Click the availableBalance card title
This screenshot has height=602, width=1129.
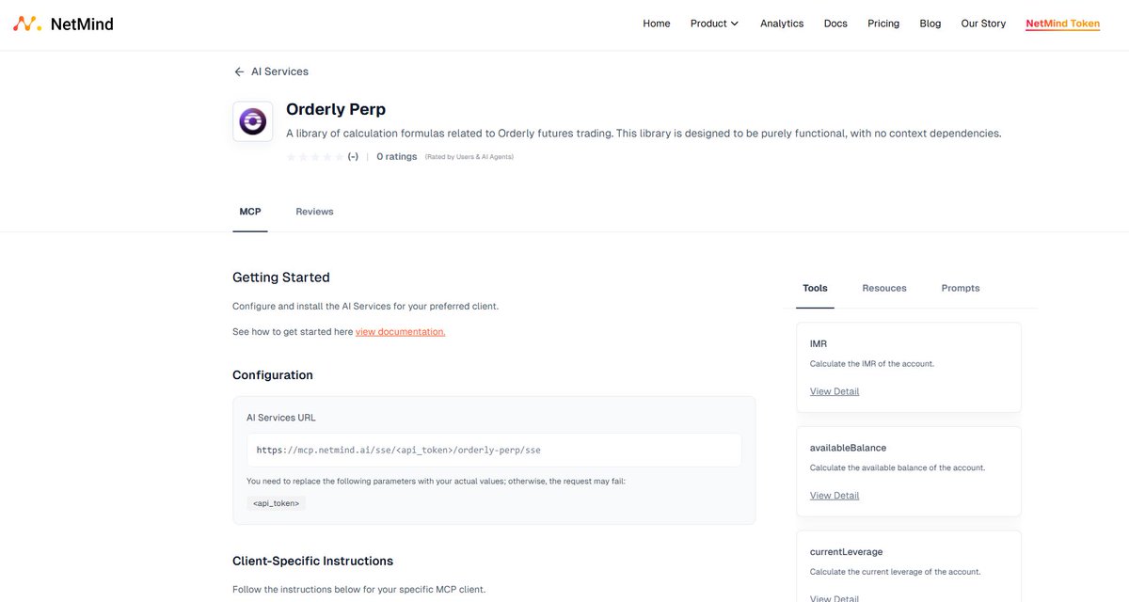(848, 448)
